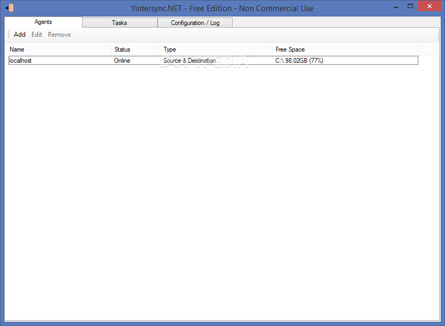The width and height of the screenshot is (445, 326).
Task: Sort by the Type column header
Action: (x=216, y=49)
